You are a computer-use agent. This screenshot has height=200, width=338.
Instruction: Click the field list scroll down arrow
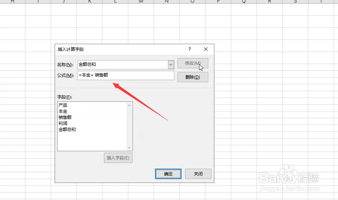click(x=129, y=147)
